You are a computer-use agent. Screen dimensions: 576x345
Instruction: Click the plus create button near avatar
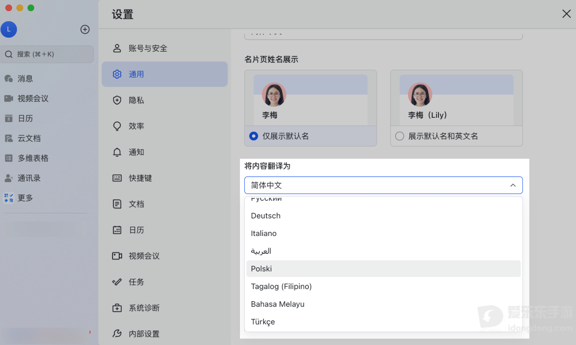point(85,29)
